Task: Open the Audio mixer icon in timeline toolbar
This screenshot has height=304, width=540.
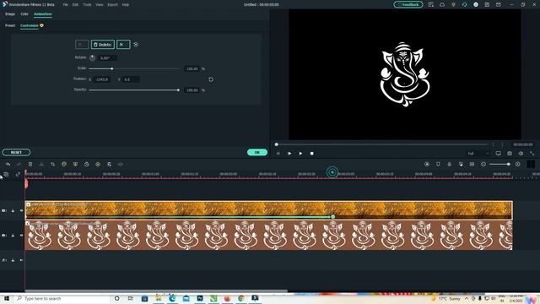Action: click(x=461, y=165)
